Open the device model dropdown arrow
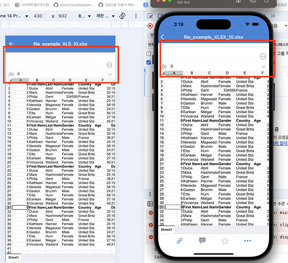Viewport: 288px width, 263px height. click(27, 16)
